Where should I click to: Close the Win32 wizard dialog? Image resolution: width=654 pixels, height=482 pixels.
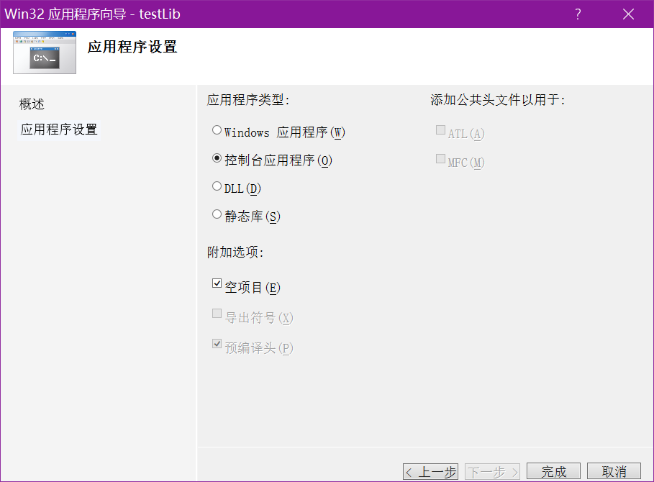pos(628,14)
